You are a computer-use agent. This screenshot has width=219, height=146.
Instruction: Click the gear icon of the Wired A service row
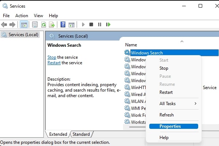[127, 94]
